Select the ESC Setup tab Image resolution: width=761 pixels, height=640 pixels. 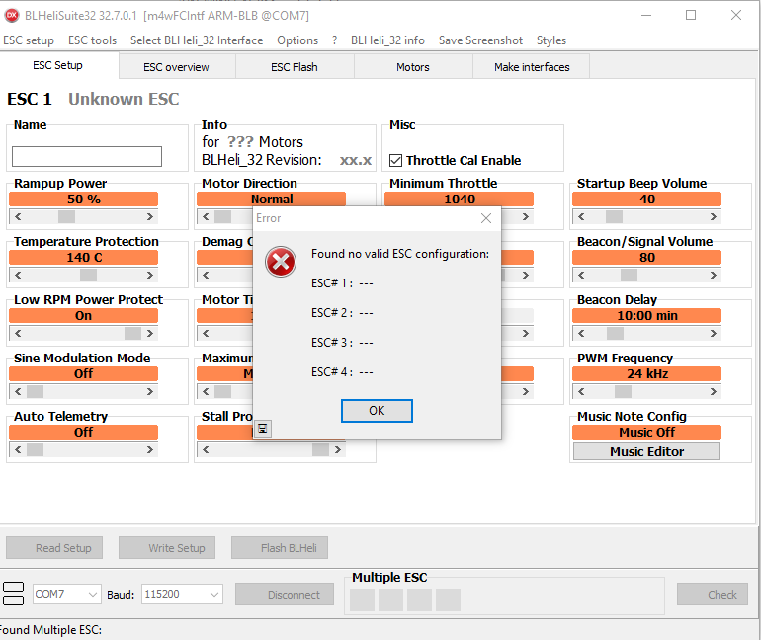click(57, 65)
